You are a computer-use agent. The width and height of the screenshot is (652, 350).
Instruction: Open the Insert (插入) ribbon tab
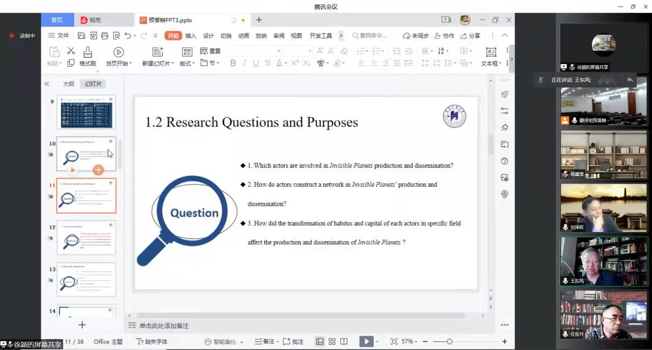click(x=191, y=36)
